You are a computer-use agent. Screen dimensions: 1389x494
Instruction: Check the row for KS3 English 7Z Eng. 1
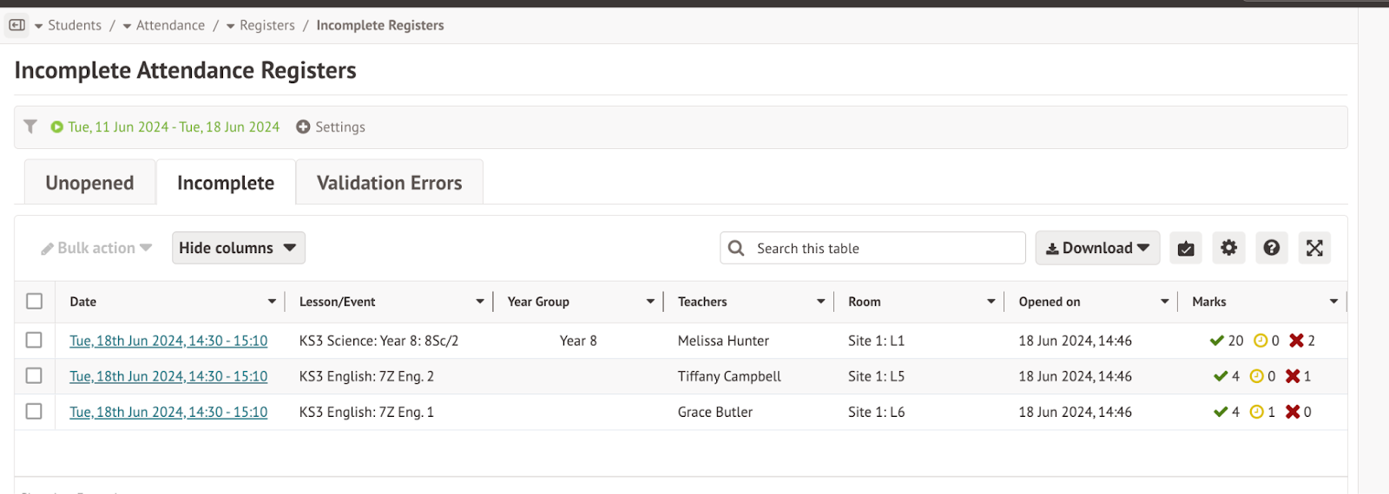(34, 411)
